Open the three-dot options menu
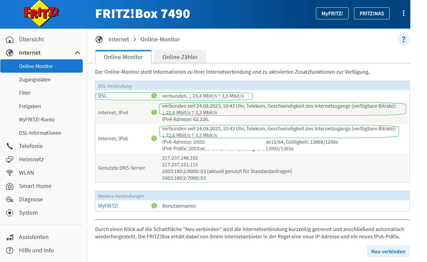The image size is (427, 262). click(404, 13)
